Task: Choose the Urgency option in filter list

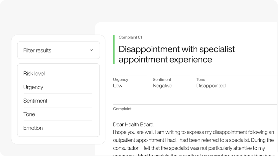Action: pos(33,87)
